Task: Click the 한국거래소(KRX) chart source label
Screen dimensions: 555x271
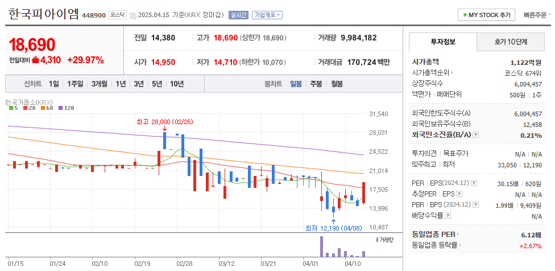Action: [x=28, y=102]
